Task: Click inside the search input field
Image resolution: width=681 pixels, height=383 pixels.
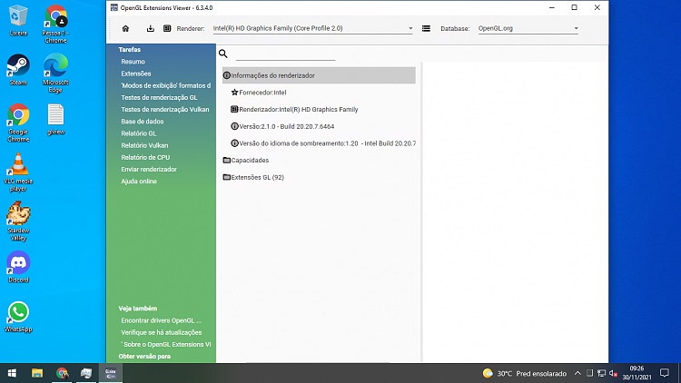Action: tap(285, 54)
